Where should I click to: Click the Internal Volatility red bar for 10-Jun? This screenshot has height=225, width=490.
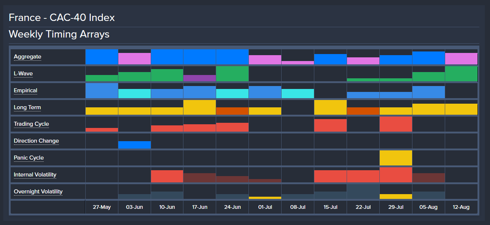167,176
